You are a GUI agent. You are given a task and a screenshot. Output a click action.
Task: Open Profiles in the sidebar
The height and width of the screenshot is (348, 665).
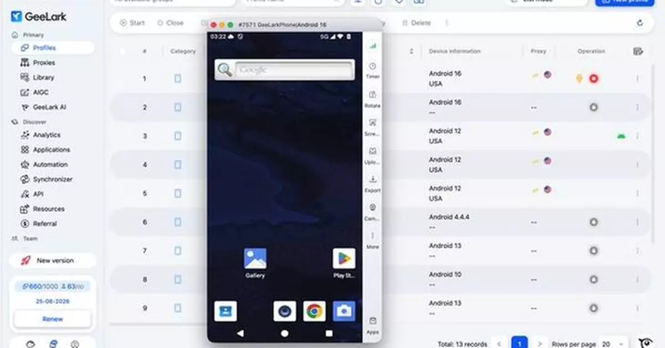(x=53, y=48)
